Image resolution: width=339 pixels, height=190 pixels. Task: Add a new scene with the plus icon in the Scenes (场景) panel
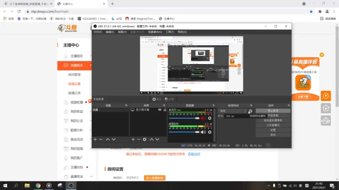95,139
